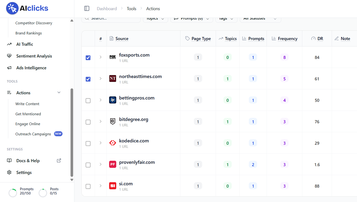Select Get Mentioned under Actions

pos(28,114)
